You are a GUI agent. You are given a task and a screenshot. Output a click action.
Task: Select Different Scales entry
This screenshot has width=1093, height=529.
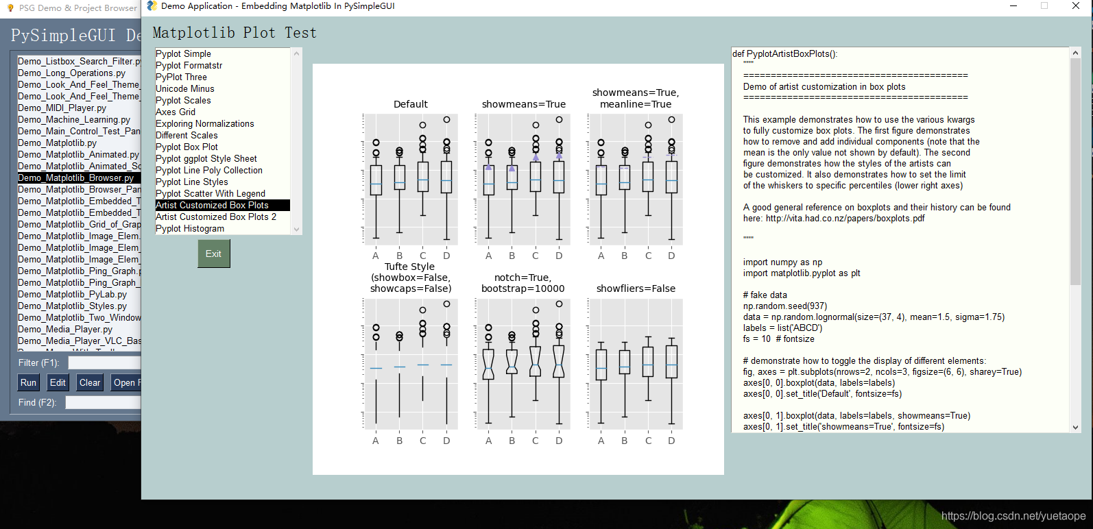pyautogui.click(x=223, y=135)
